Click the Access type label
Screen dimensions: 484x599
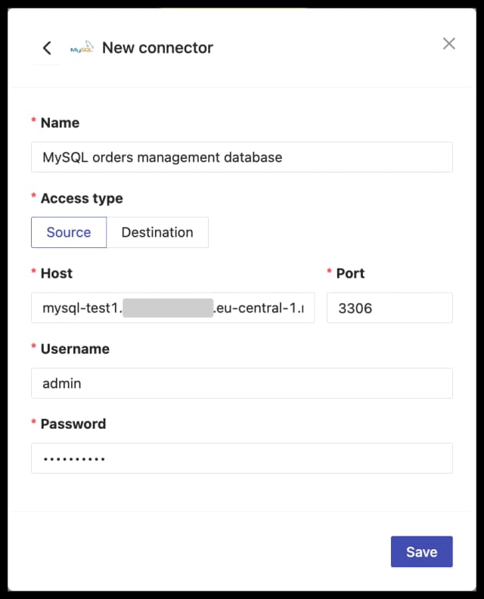coord(82,198)
